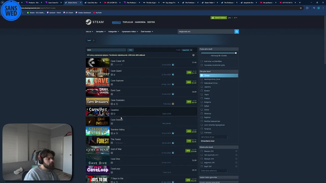Viewport: 326px width, 183px height.
Task: Click the Mac icon under Stardew Valley
Action: point(114,133)
